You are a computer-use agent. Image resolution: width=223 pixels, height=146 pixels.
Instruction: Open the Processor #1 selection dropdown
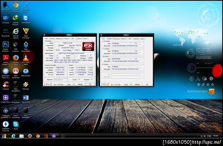coord(61,80)
